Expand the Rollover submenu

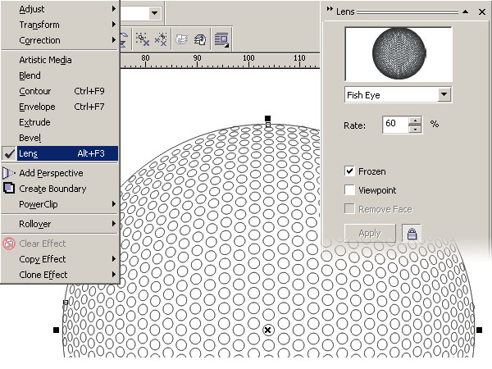point(60,224)
